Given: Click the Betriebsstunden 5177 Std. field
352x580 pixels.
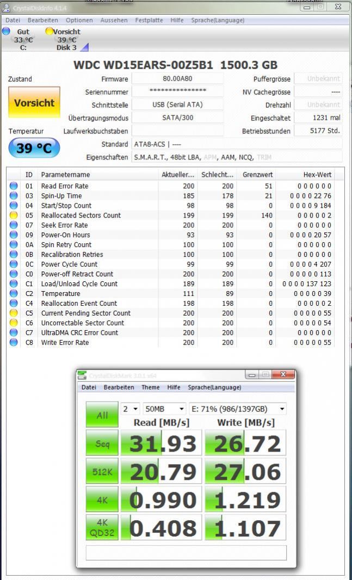Looking at the screenshot, I should [318, 131].
